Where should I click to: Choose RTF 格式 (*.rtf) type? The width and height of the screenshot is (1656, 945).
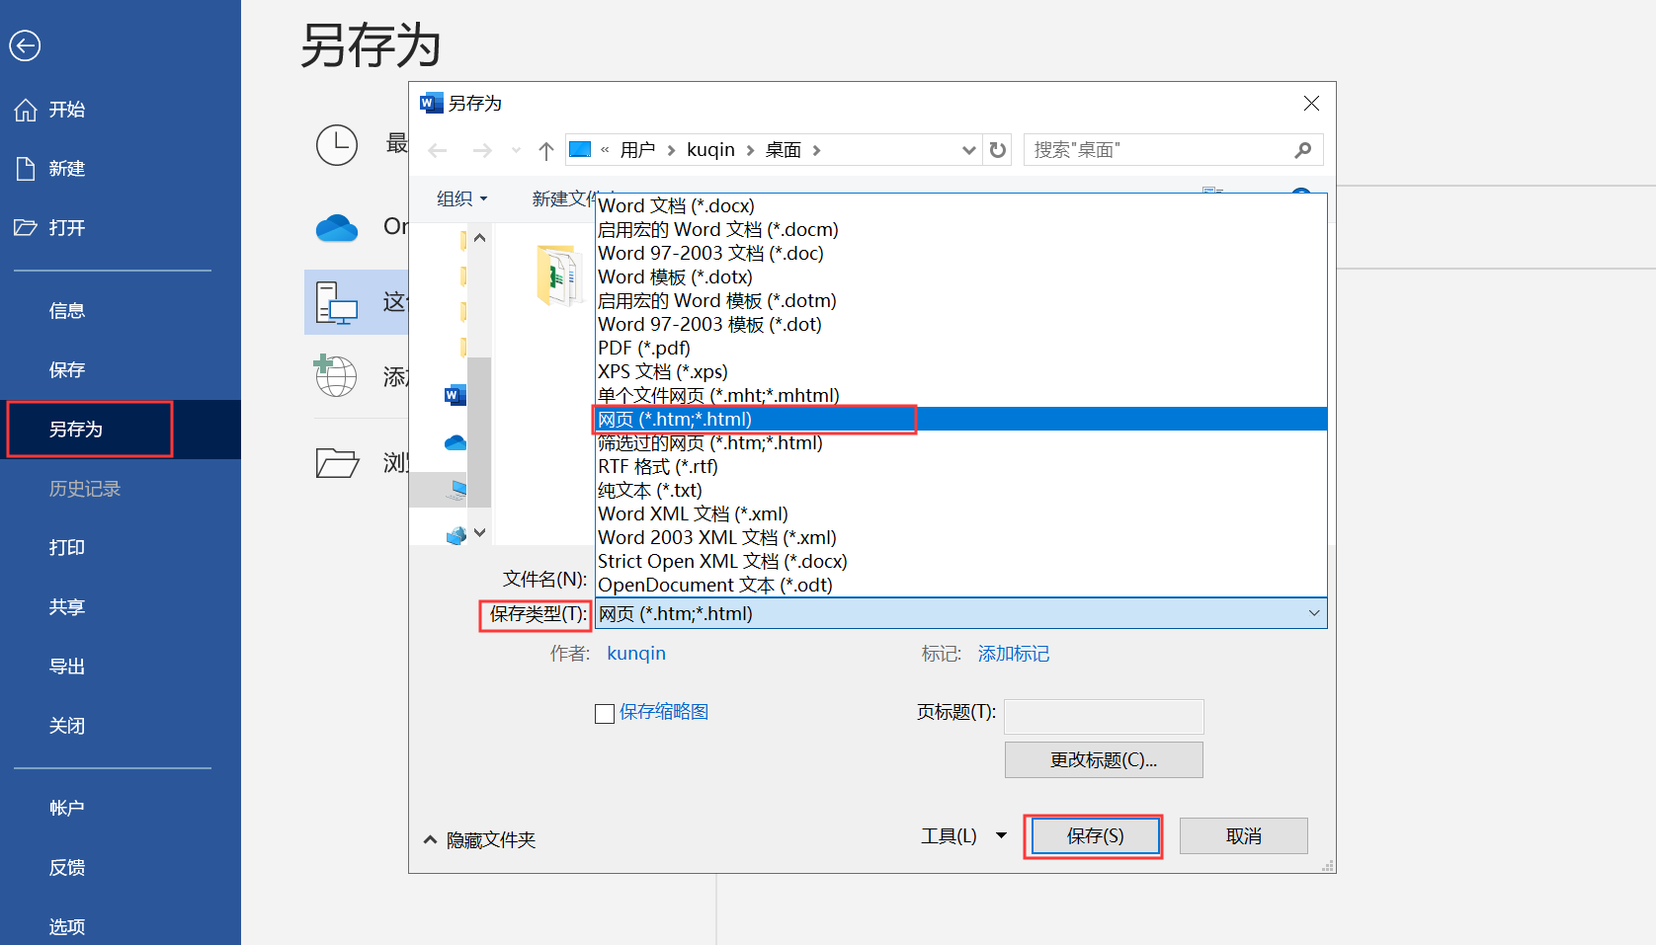click(x=961, y=466)
